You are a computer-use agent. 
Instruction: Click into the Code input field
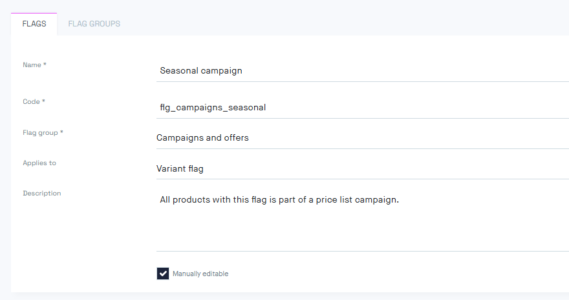362,107
